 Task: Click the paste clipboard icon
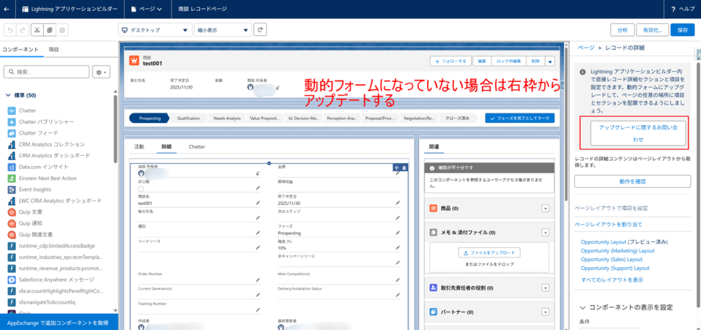62,30
